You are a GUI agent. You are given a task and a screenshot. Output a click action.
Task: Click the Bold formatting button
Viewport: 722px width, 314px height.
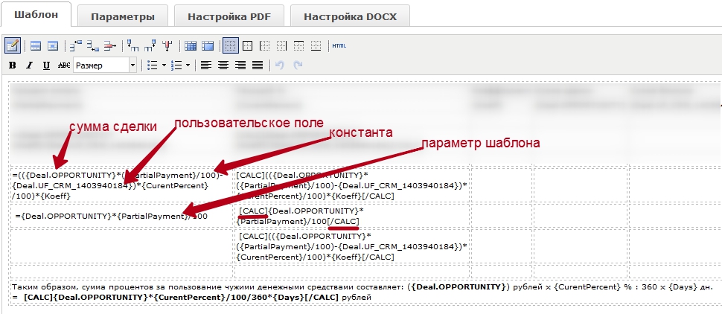(x=12, y=65)
